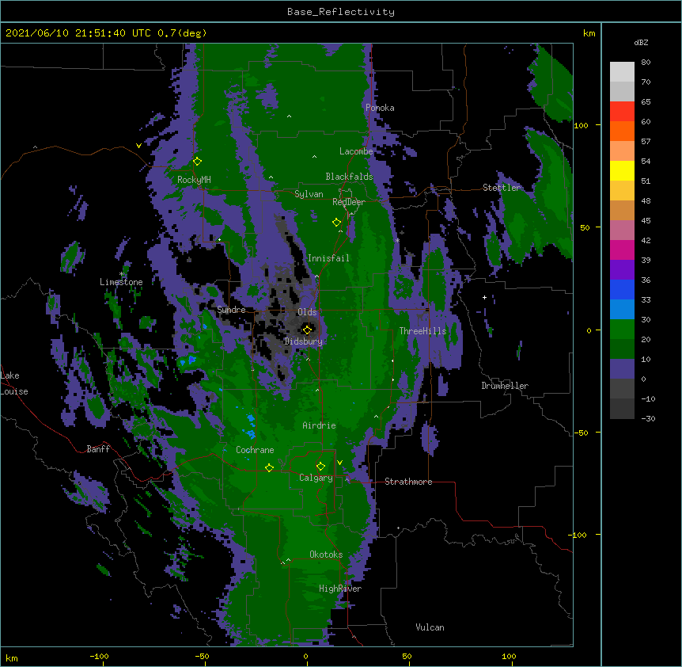Select the Stettler label
The image size is (682, 667).
click(x=502, y=188)
